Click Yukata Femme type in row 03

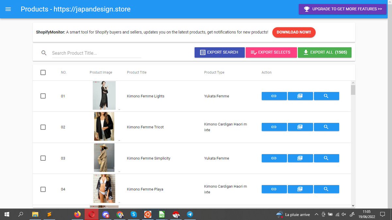point(217,158)
